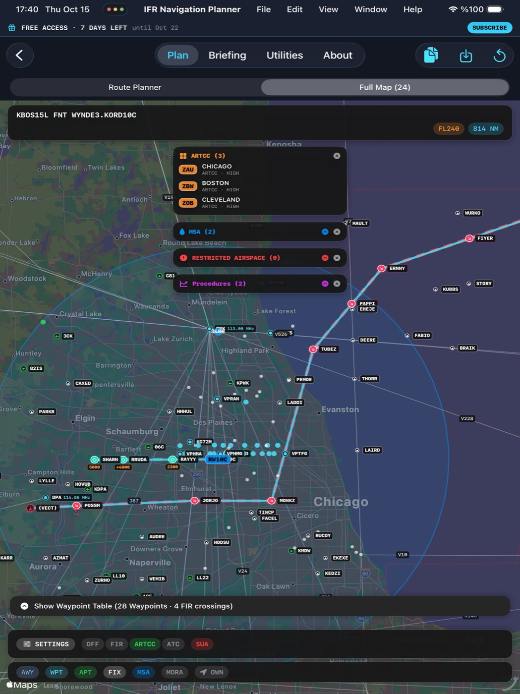This screenshot has width=520, height=694.
Task: Click the route string input field
Action: [260, 122]
